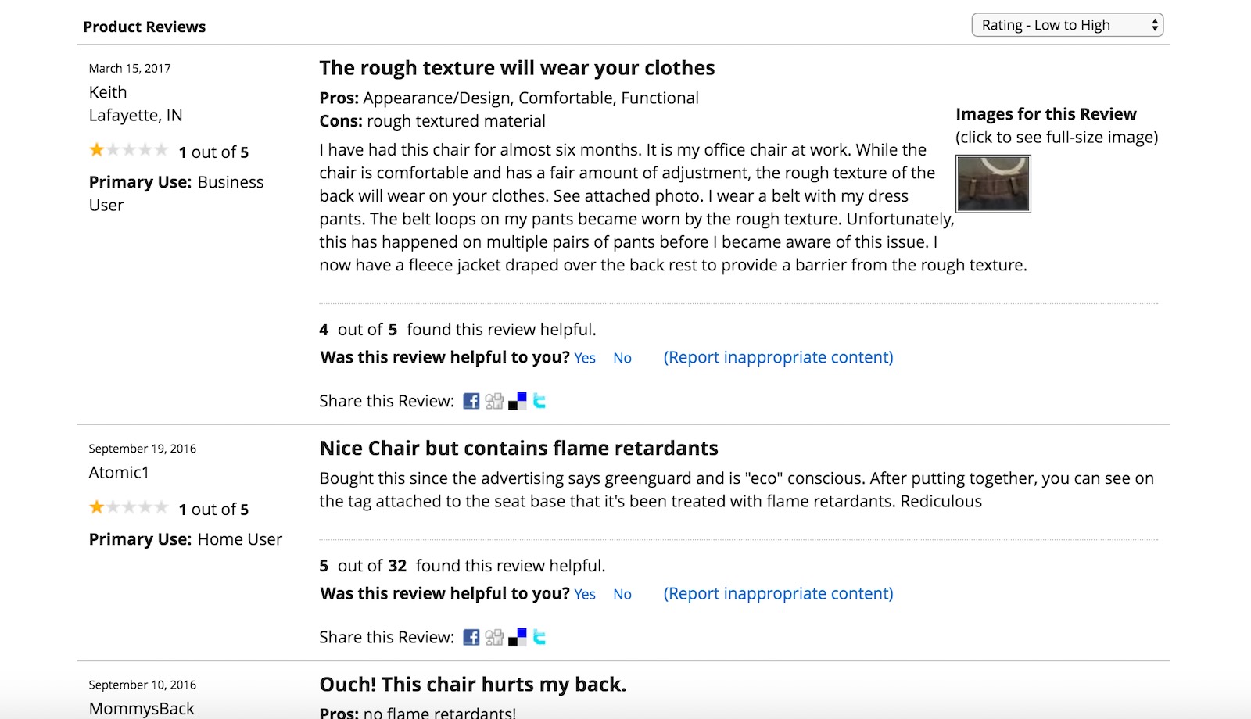This screenshot has width=1251, height=719.
Task: Open the Rating - Low to High sort dropdown
Action: [x=1067, y=25]
